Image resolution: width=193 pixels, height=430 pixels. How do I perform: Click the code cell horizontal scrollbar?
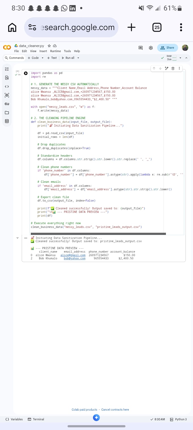click(x=98, y=234)
